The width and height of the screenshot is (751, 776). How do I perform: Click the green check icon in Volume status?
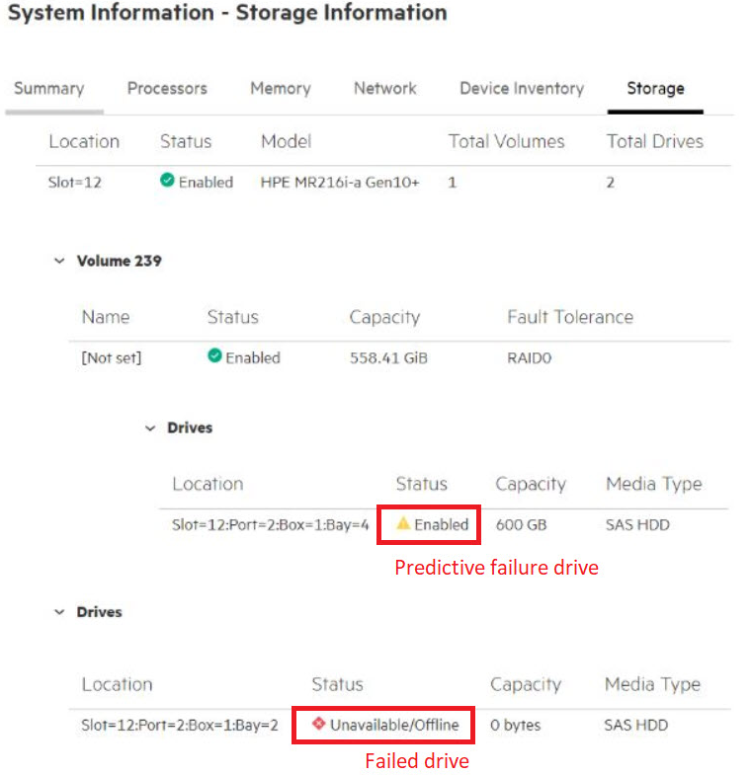214,356
